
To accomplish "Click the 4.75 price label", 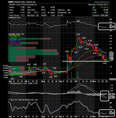I will point(51,77).
